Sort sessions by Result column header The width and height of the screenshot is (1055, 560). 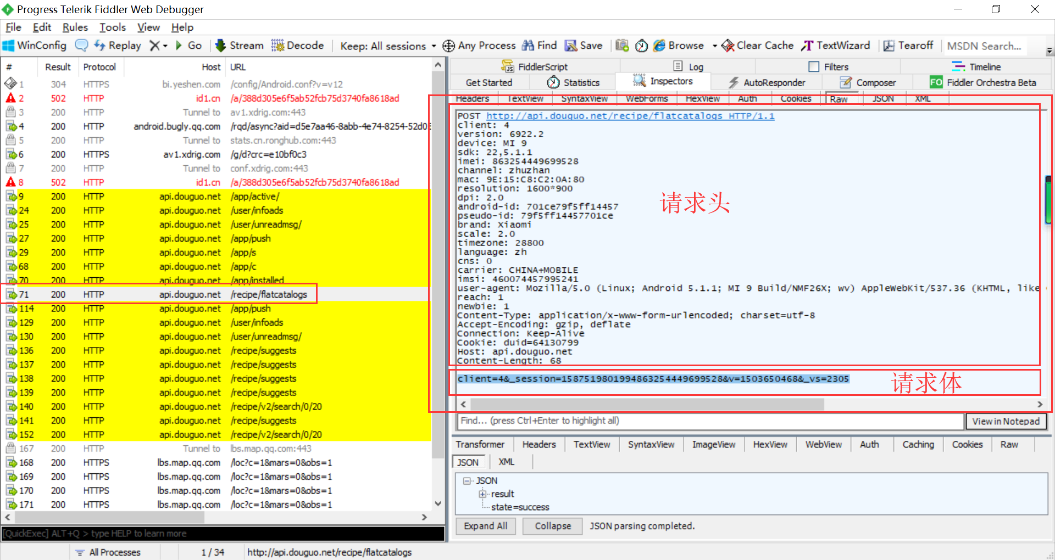(58, 67)
